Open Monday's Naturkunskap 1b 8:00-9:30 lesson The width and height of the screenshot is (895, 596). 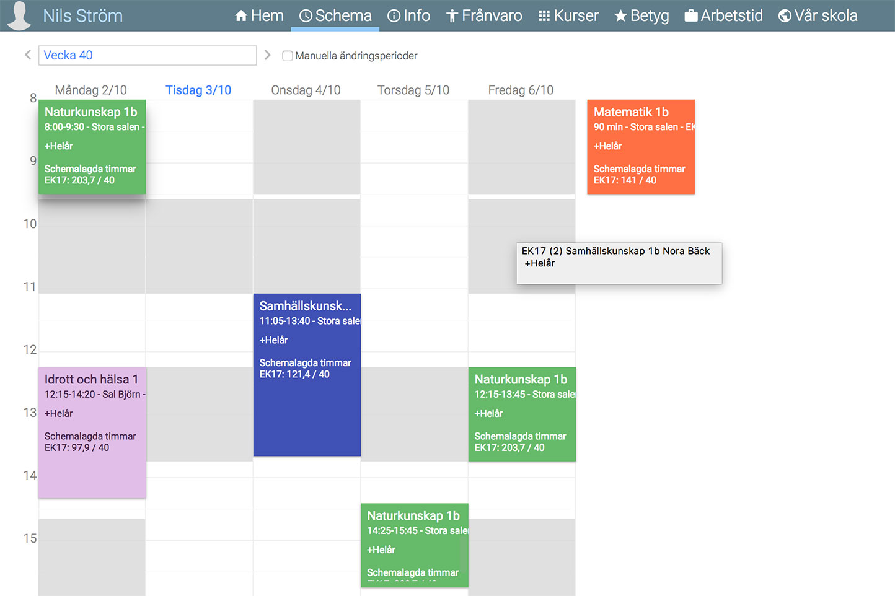pyautogui.click(x=92, y=147)
